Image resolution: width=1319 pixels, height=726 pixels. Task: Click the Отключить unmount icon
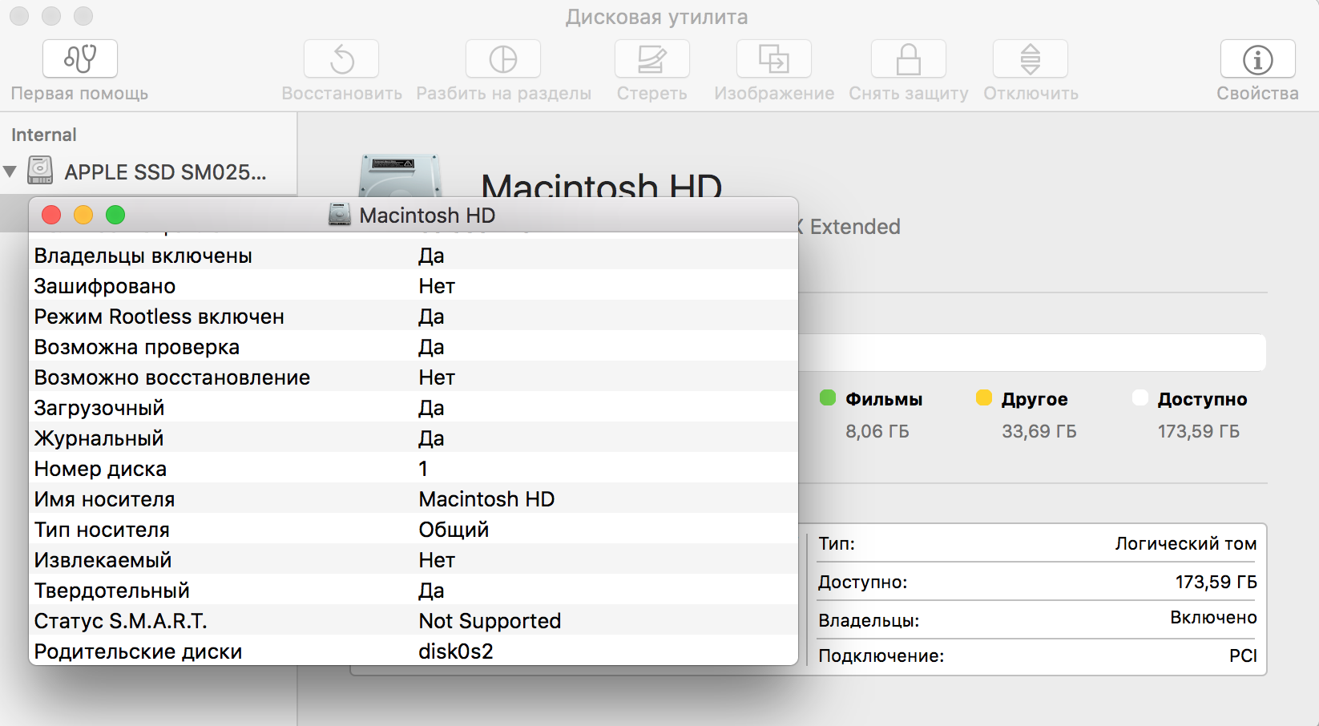tap(1031, 59)
